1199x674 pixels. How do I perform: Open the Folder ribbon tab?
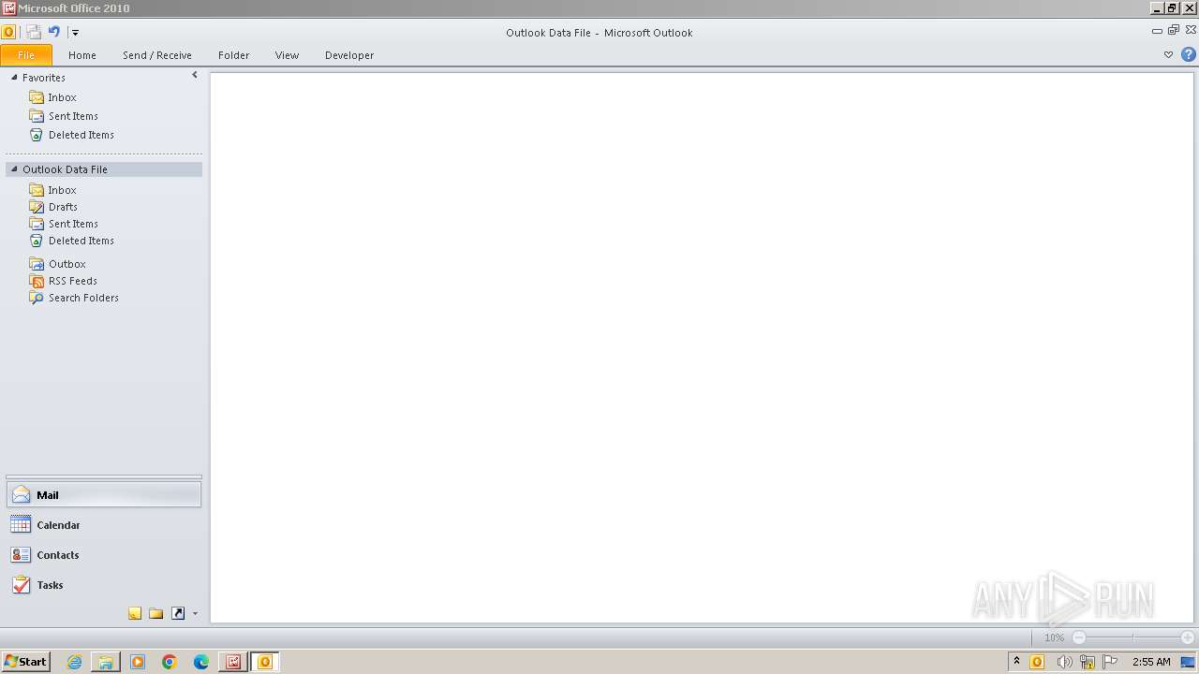[234, 55]
